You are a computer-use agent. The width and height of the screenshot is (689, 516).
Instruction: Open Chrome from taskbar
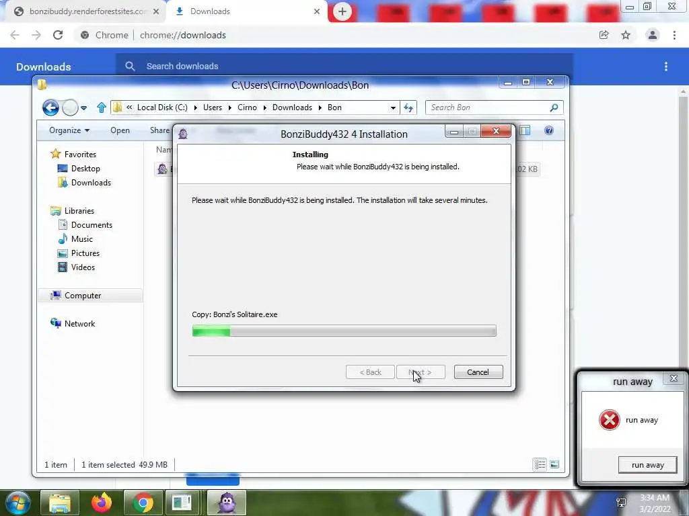point(143,503)
